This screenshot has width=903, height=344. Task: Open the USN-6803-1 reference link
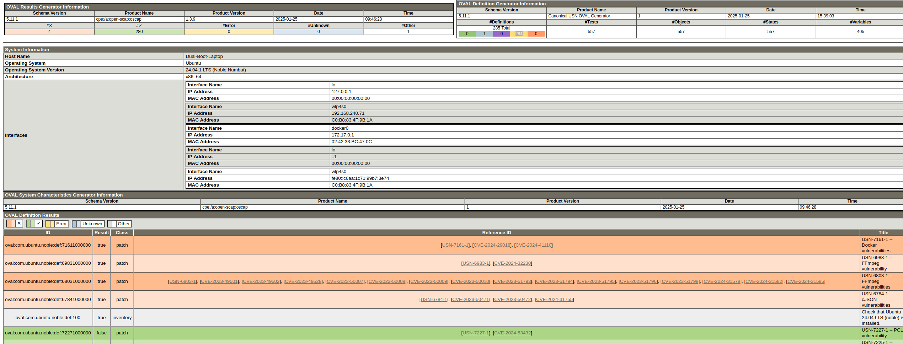tap(182, 281)
